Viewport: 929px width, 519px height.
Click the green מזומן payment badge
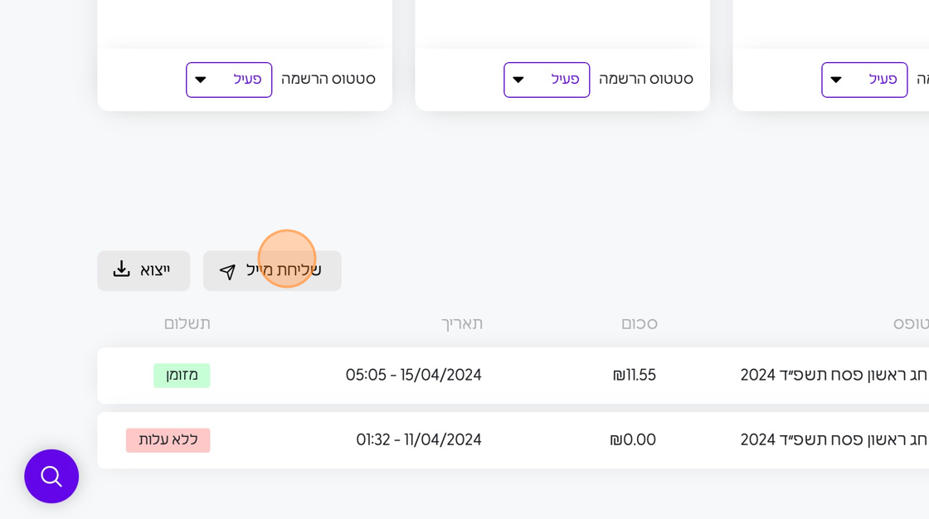coord(182,375)
